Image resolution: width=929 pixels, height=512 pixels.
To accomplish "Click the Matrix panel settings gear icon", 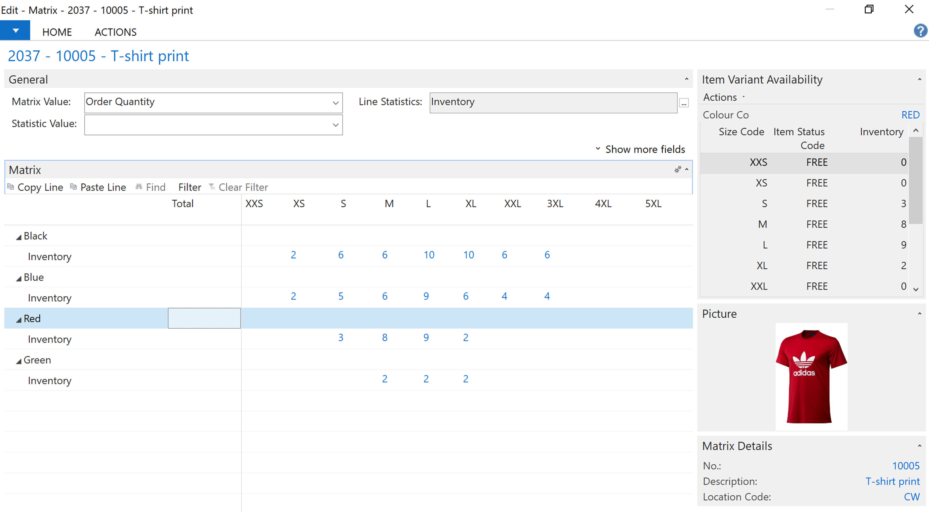I will click(678, 170).
